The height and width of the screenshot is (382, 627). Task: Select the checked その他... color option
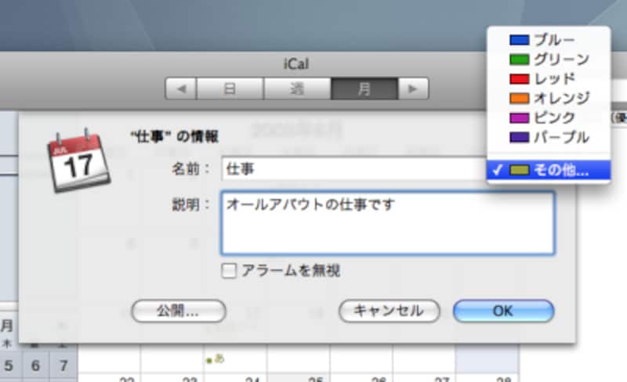click(x=548, y=170)
